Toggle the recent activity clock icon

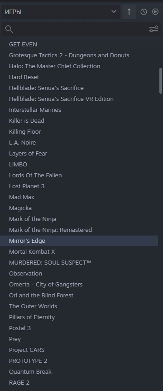144,12
